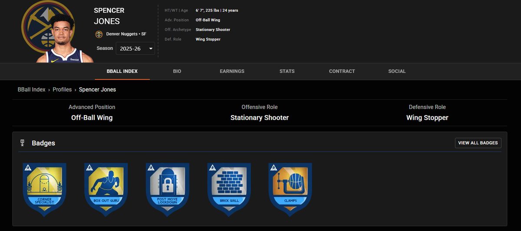521x231 pixels.
Task: Click the header 'Wing Stopper' Def. Role value
Action: [x=208, y=39]
